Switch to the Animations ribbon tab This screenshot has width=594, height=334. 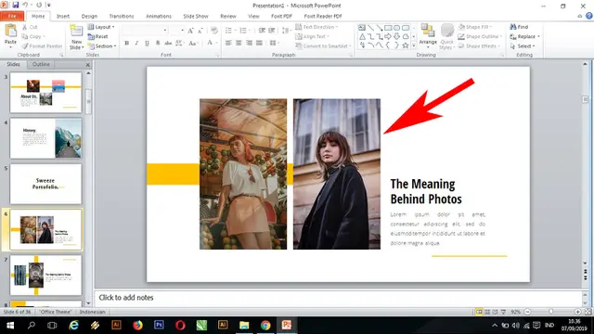coord(159,17)
